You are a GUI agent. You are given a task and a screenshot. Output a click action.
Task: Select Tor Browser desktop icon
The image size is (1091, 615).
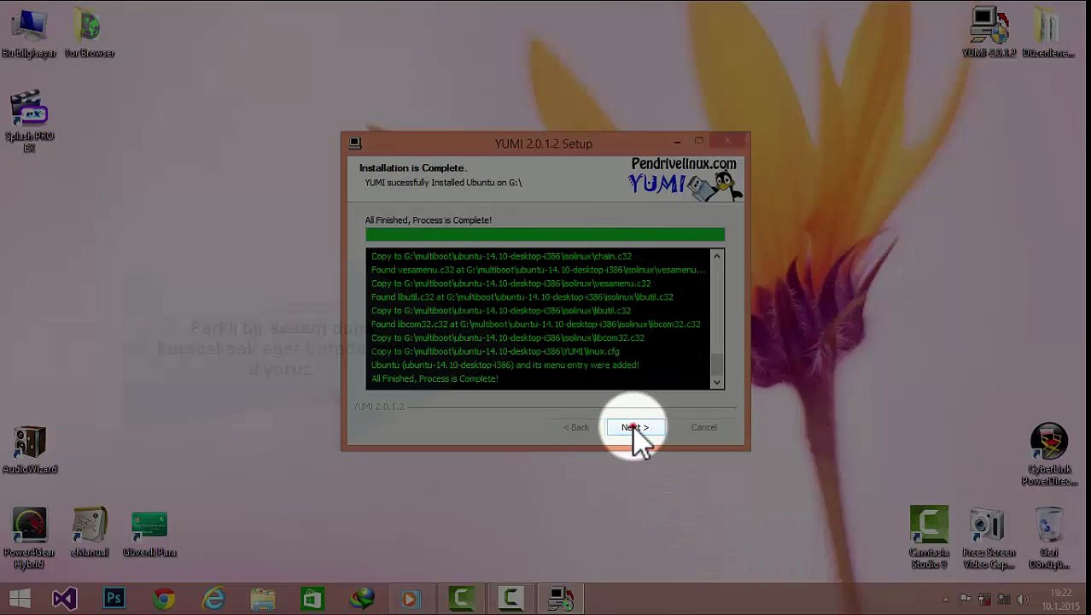[90, 34]
